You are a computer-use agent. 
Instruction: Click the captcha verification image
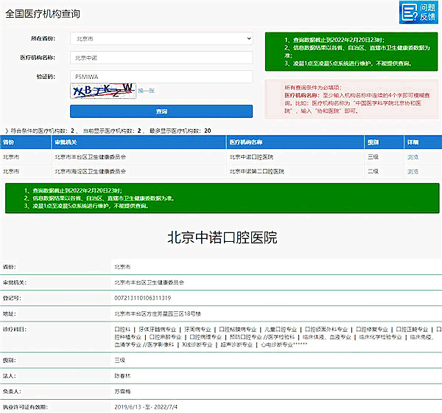coord(103,91)
